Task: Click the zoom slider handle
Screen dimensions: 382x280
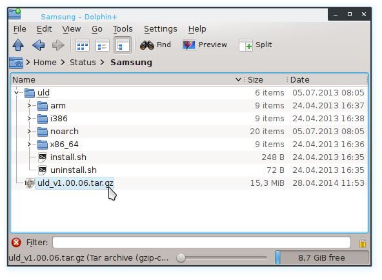Action: point(181,258)
